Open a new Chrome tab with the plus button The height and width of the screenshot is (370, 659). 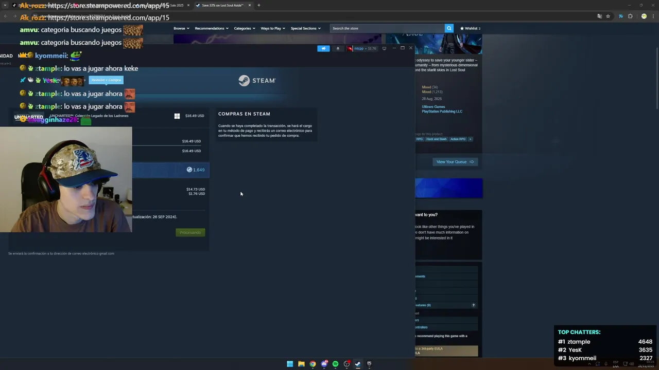click(258, 5)
